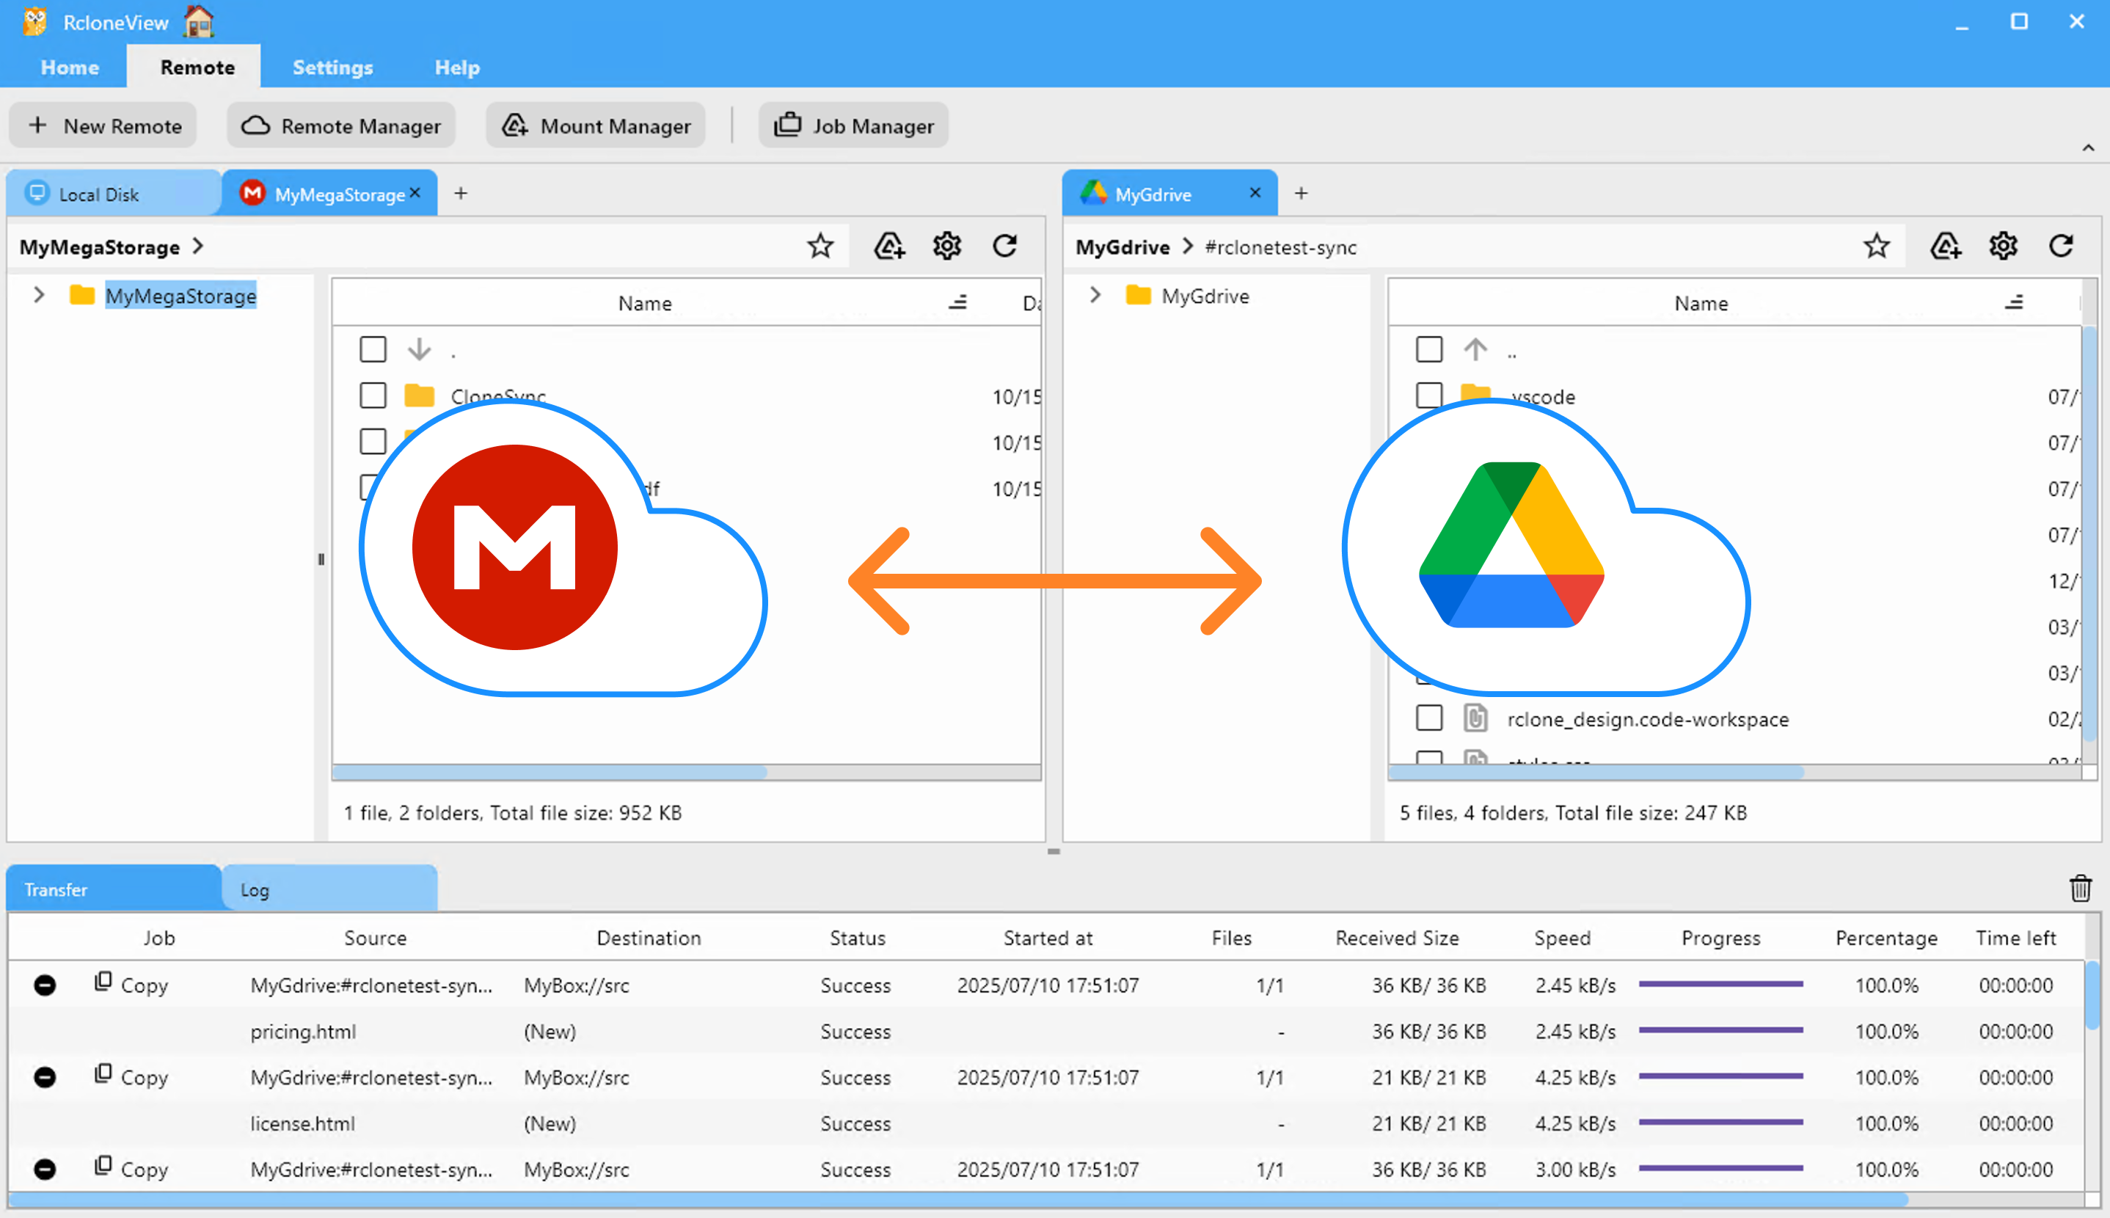Check the CloneSync folder checkbox
2110x1218 pixels.
[x=373, y=395]
